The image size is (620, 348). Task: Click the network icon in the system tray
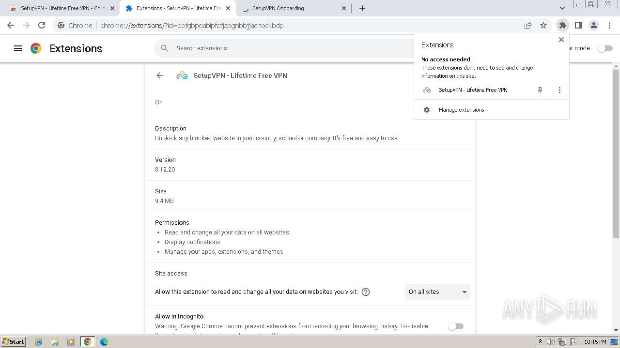562,342
